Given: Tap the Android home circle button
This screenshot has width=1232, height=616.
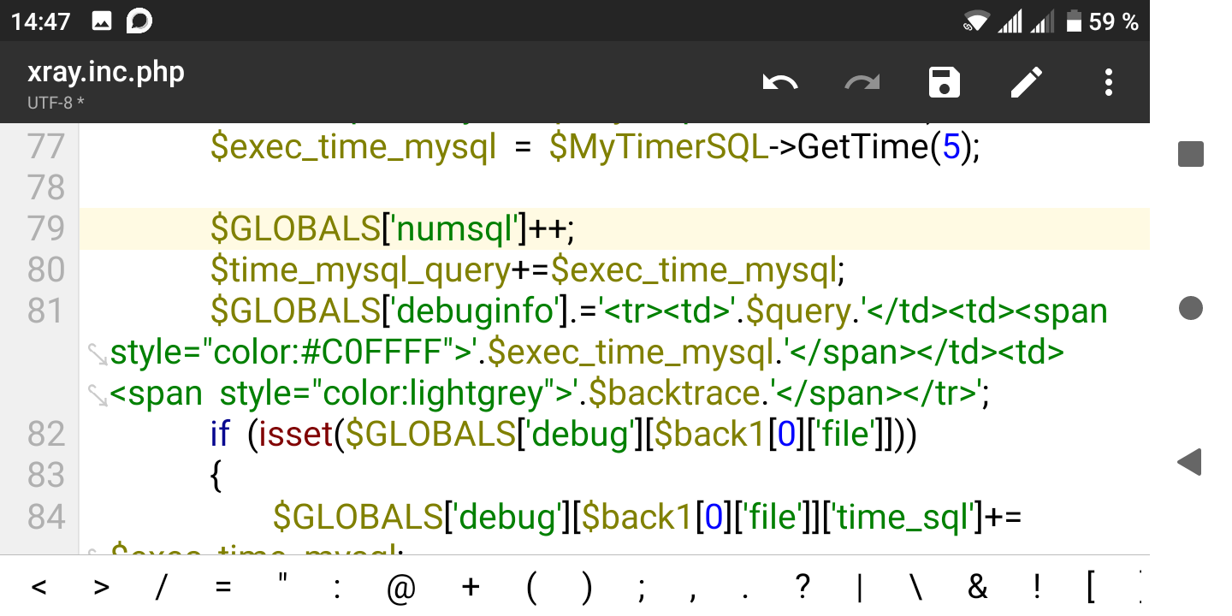Looking at the screenshot, I should 1191,308.
